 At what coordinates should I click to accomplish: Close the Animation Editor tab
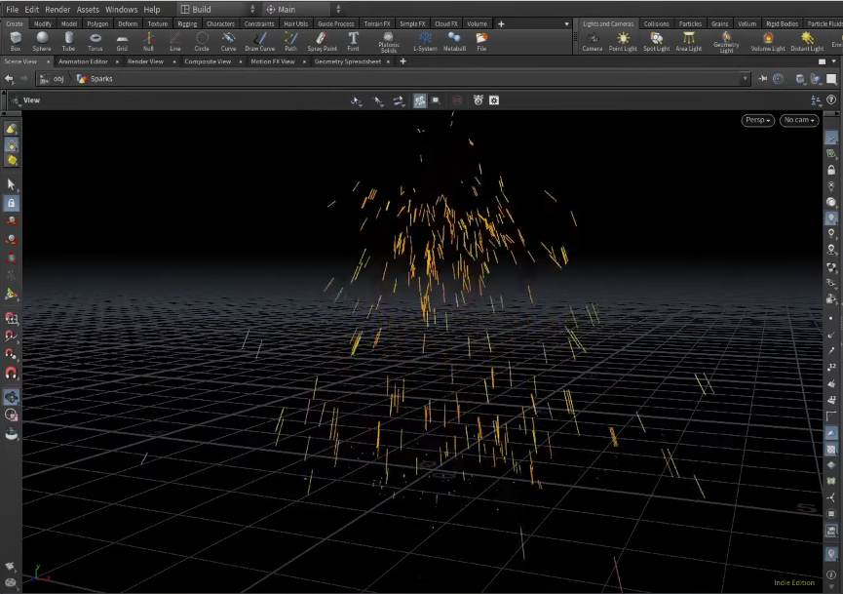117,61
